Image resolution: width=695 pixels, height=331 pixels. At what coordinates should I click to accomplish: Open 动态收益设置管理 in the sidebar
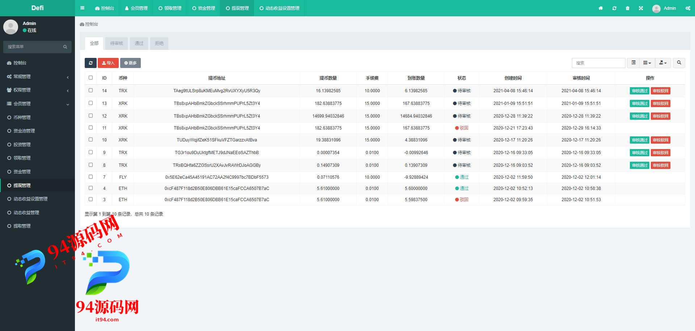pos(37,199)
